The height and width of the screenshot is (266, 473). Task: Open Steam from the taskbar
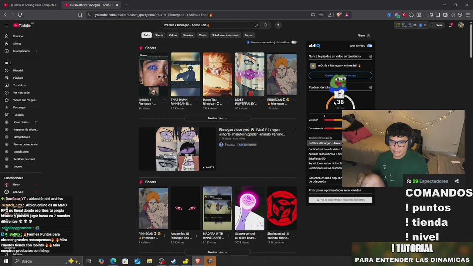173,261
